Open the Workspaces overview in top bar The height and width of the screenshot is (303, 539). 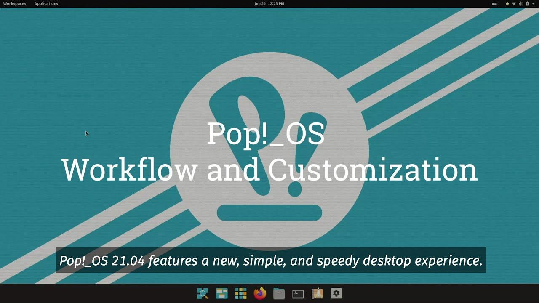tap(14, 4)
